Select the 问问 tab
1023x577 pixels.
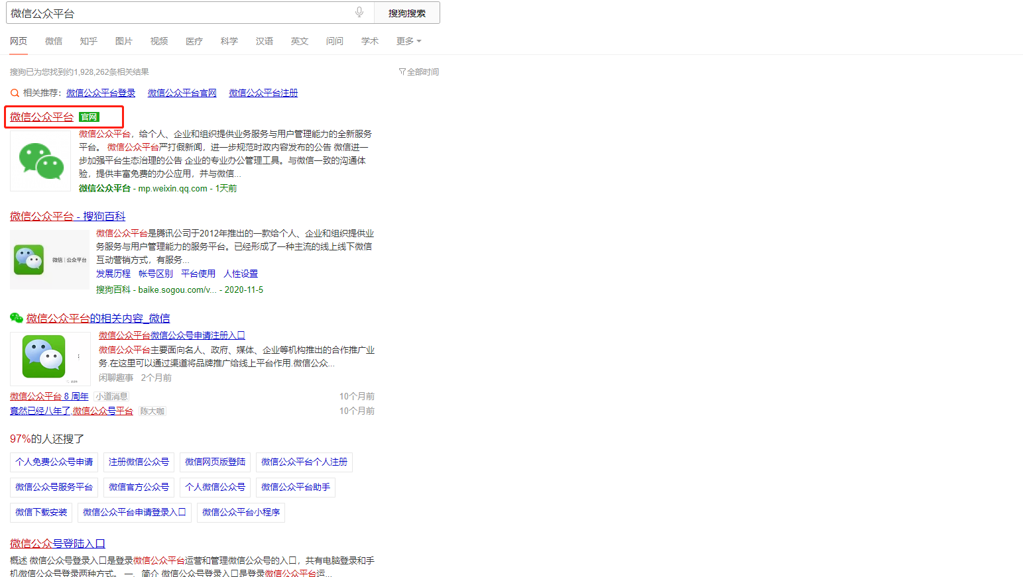[x=335, y=41]
